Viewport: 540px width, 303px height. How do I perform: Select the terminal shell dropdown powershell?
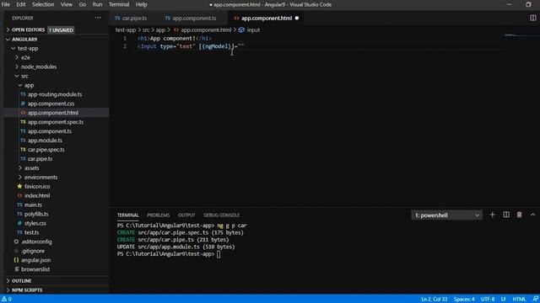point(446,215)
